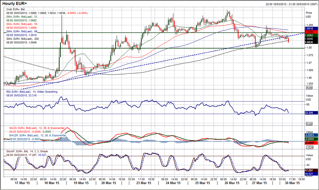Screen dimensions: 319x190
Task: Click the "23 Mar 15" date label
Action: coord(144,183)
